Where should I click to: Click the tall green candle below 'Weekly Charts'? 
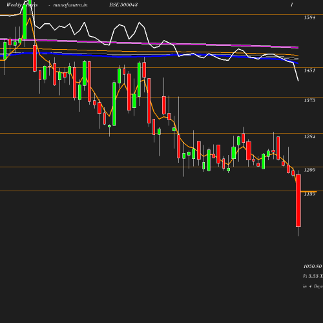[25, 22]
